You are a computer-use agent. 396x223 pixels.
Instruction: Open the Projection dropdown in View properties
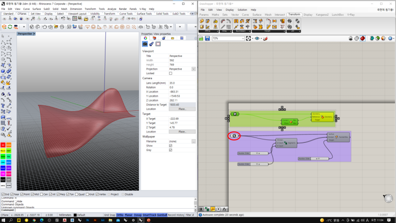[194, 69]
